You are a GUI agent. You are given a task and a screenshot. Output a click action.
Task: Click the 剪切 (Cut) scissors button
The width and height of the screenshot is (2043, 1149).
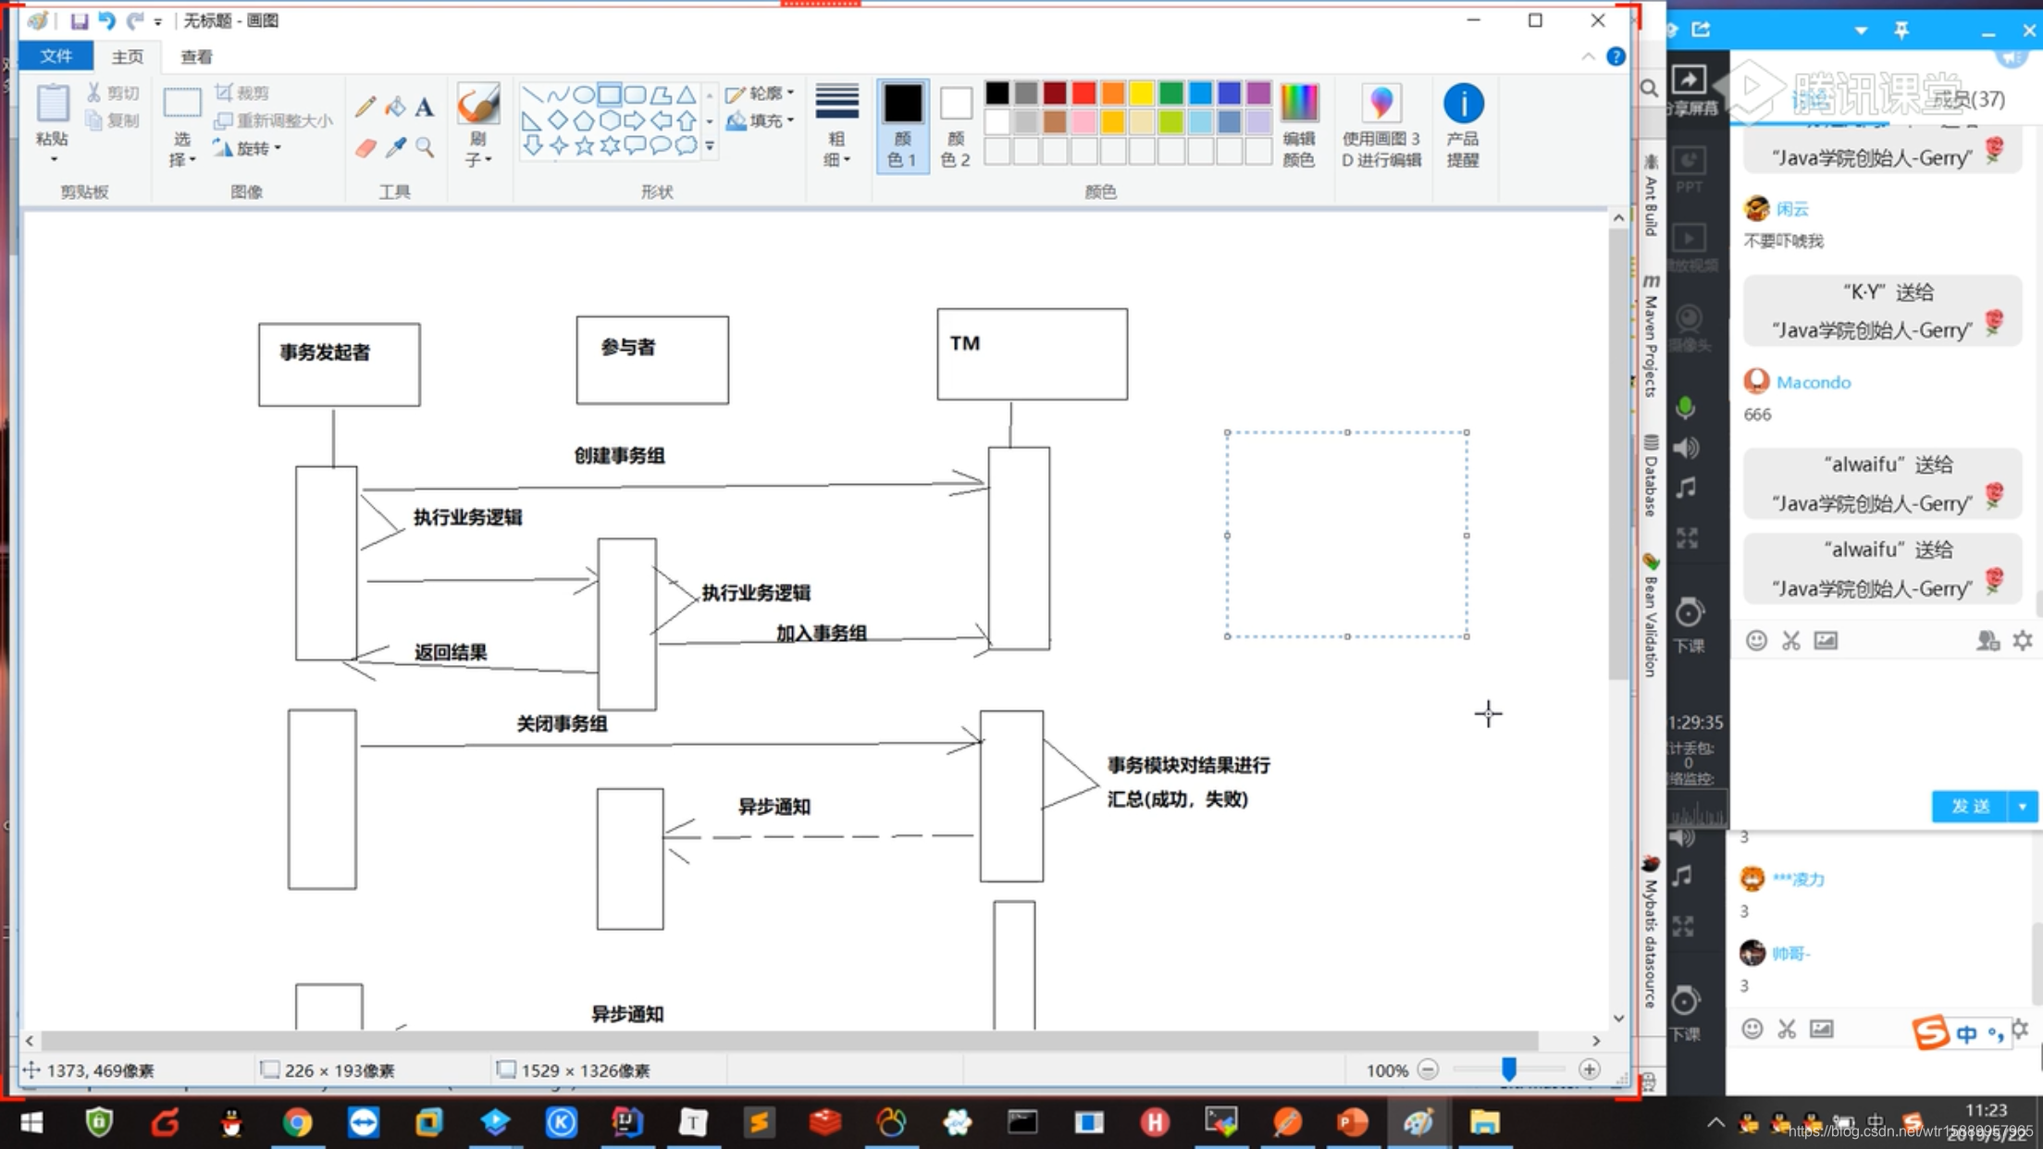point(113,93)
